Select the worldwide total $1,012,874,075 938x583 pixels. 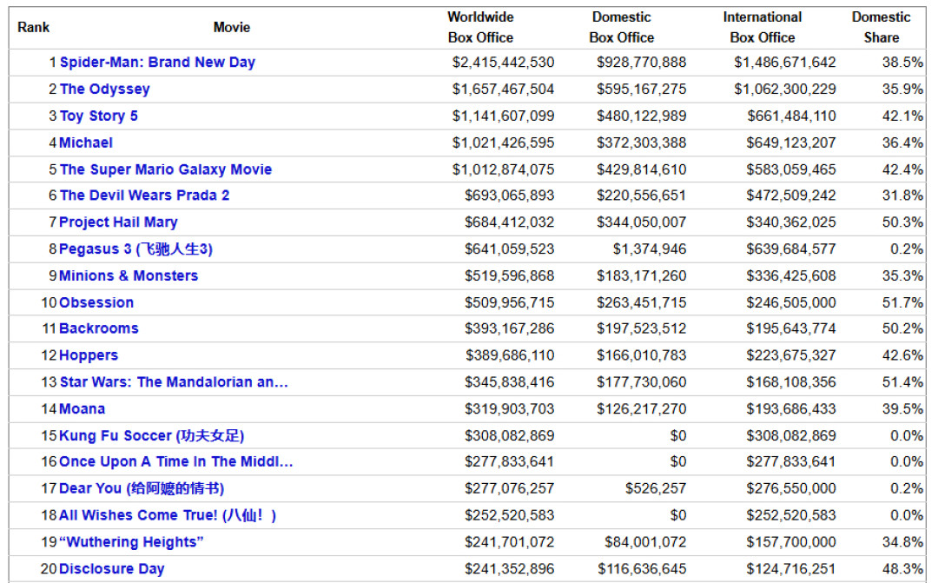(503, 169)
